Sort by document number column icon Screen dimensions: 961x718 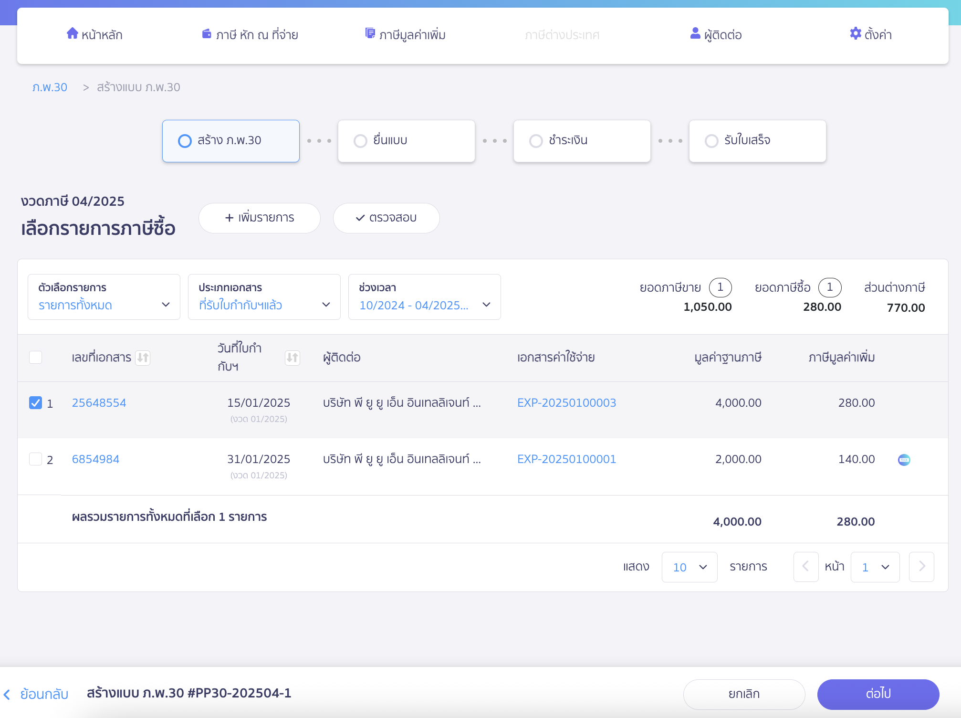click(x=143, y=358)
